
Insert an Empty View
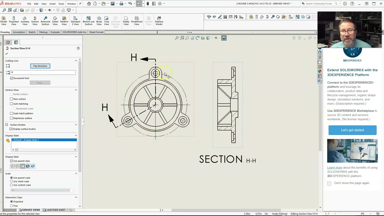[126, 20]
